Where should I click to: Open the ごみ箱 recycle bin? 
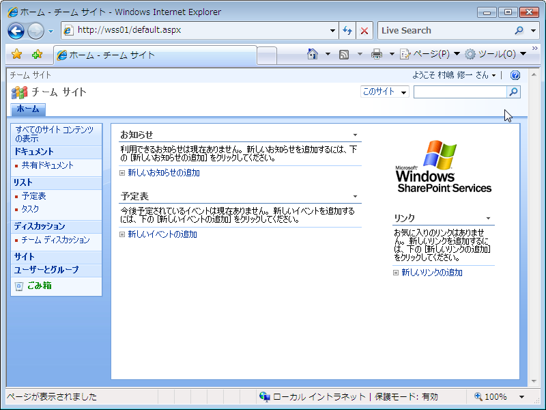(39, 286)
